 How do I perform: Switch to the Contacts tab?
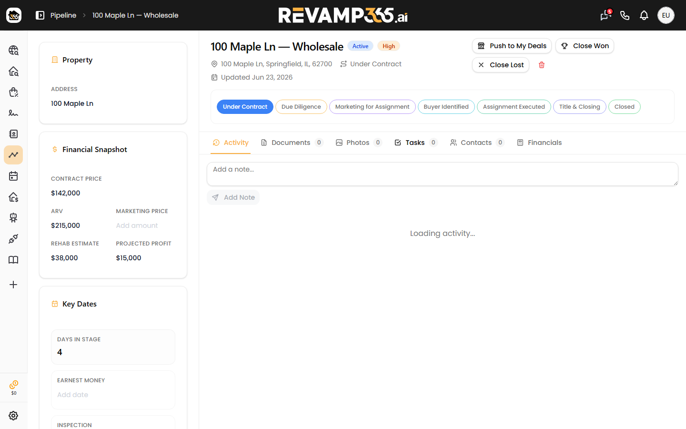(477, 143)
